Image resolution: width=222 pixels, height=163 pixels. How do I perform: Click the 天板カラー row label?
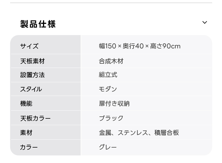pyautogui.click(x=35, y=118)
